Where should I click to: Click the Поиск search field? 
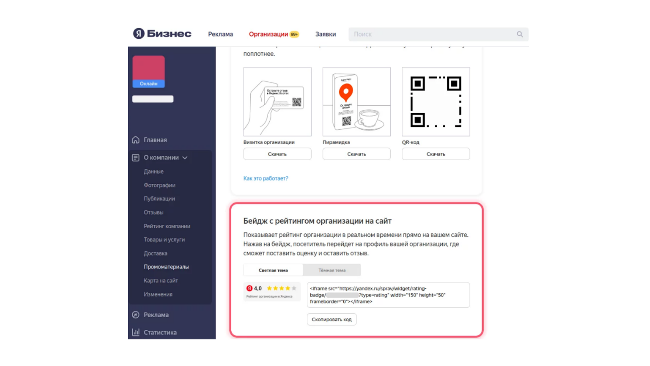point(438,34)
